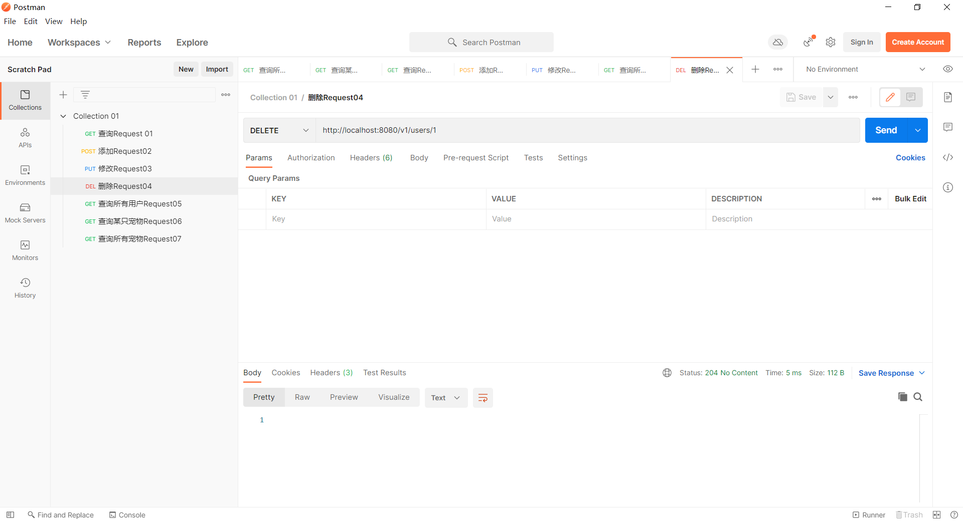Click the request URL field
Viewport: 963px width, 522px height.
pos(587,130)
